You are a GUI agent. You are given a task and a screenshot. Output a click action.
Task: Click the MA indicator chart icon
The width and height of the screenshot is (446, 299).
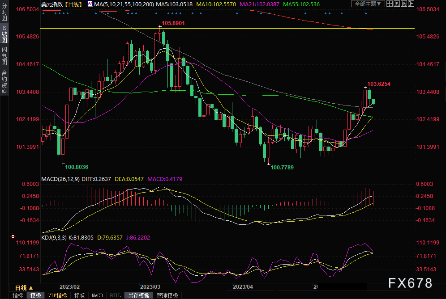click(90, 4)
